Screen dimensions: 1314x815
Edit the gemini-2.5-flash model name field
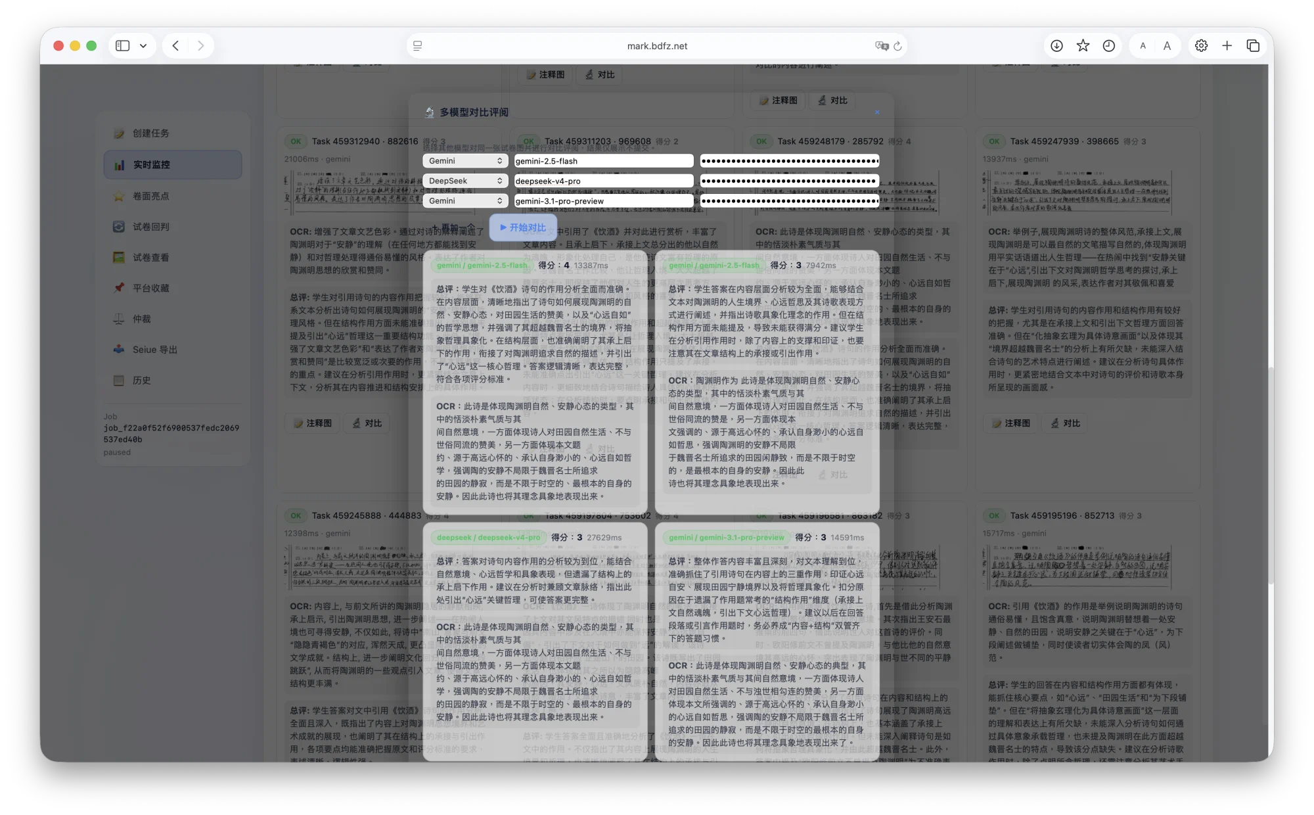[x=604, y=160]
